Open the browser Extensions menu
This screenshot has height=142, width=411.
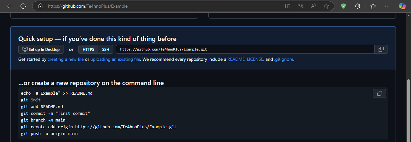pos(357,6)
